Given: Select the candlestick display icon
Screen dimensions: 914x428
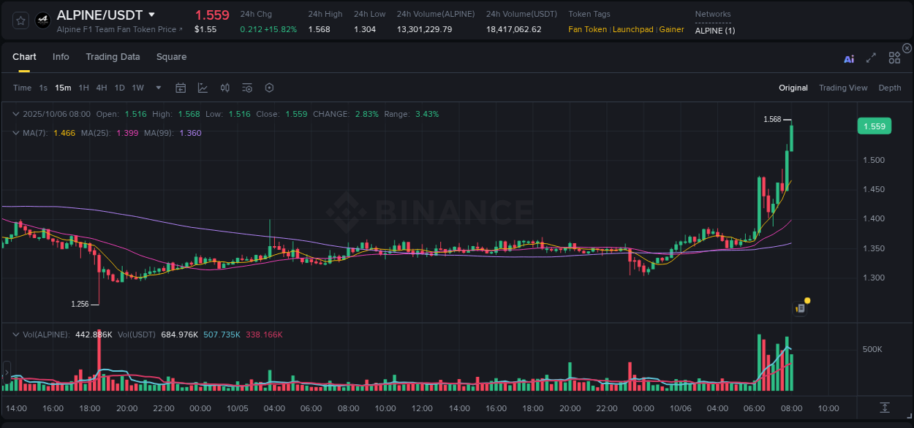Looking at the screenshot, I should [x=224, y=87].
